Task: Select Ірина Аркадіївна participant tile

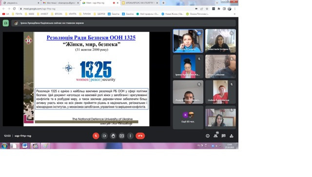Action: click(x=188, y=66)
